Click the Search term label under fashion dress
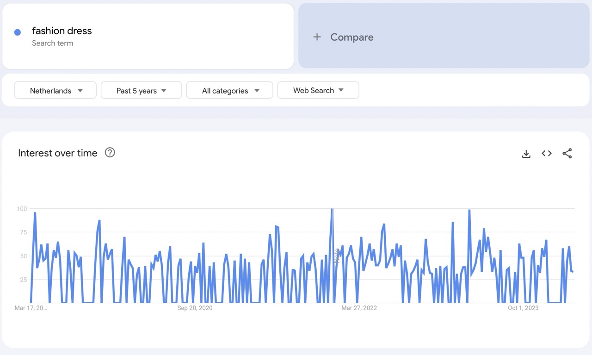The image size is (592, 355). (53, 43)
